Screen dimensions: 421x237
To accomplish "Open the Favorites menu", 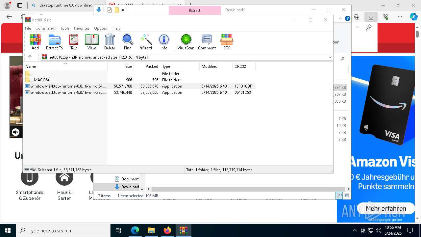I will click(82, 28).
